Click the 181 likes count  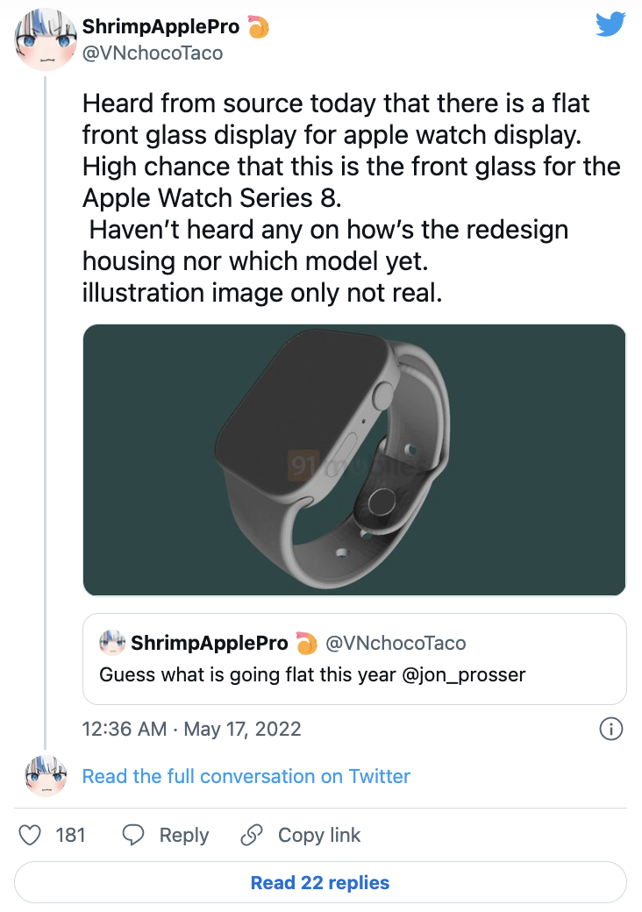point(70,835)
